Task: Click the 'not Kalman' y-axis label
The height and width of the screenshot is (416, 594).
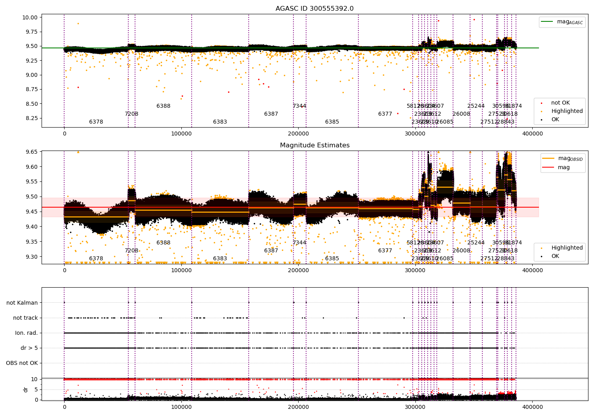Action: point(22,303)
